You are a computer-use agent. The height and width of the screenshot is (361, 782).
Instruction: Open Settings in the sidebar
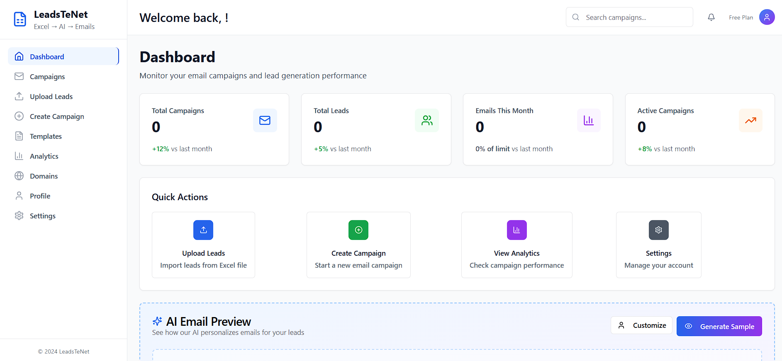[x=63, y=216]
